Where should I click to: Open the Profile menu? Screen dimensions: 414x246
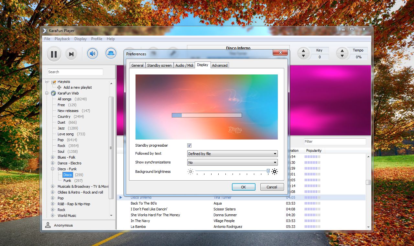click(97, 39)
